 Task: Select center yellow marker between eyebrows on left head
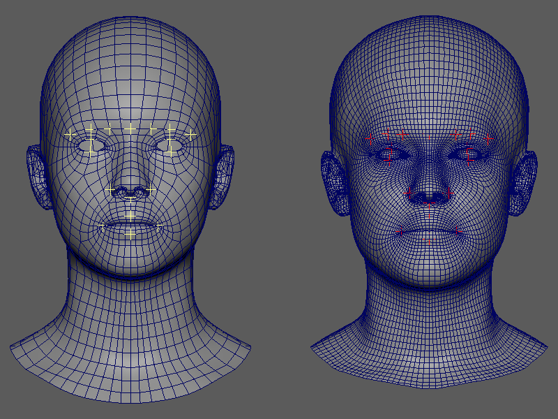tap(130, 128)
